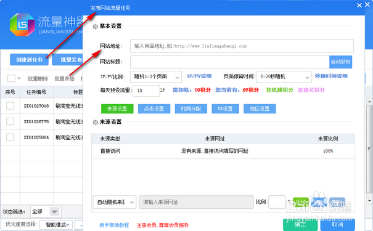
Task: Click 来源类型 column header
Action: pos(110,139)
